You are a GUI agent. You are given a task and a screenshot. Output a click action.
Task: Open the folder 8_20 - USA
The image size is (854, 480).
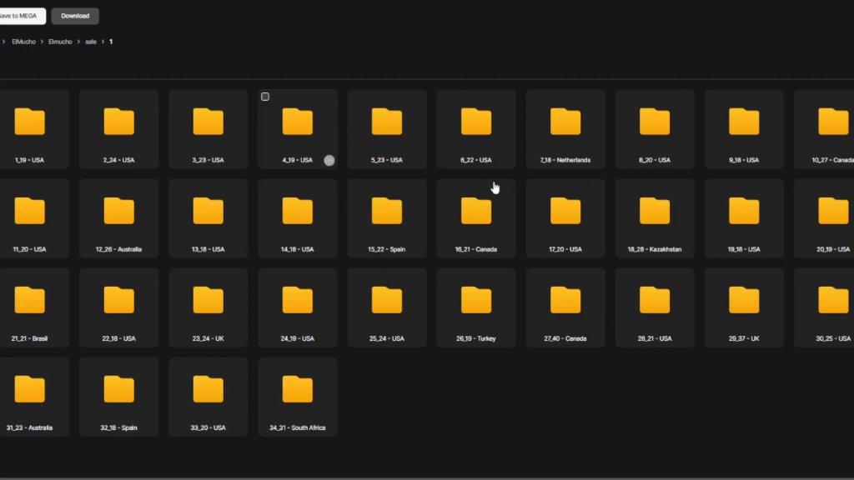pos(655,129)
